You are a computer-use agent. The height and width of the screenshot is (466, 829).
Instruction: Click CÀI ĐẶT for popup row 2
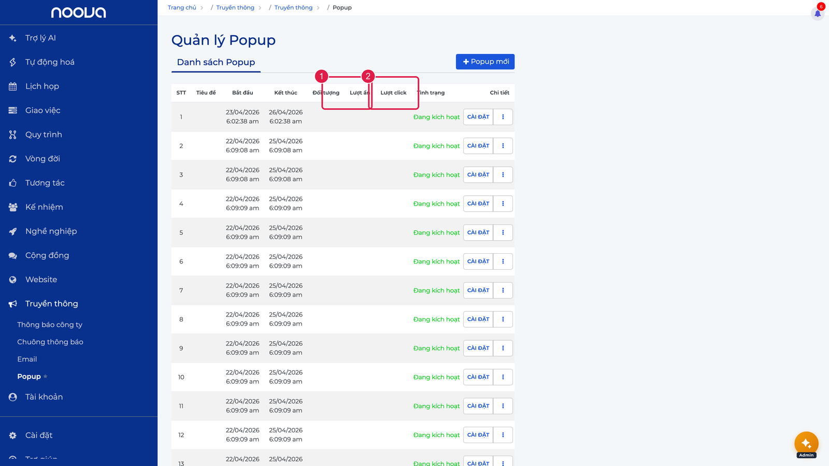tap(478, 146)
